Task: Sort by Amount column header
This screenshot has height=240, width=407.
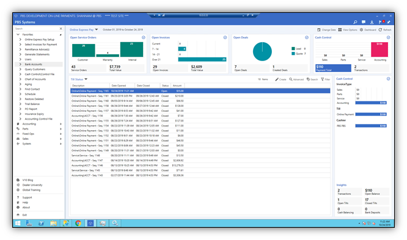Action: coord(178,85)
